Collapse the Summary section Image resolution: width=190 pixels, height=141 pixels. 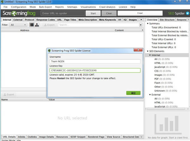point(148,24)
